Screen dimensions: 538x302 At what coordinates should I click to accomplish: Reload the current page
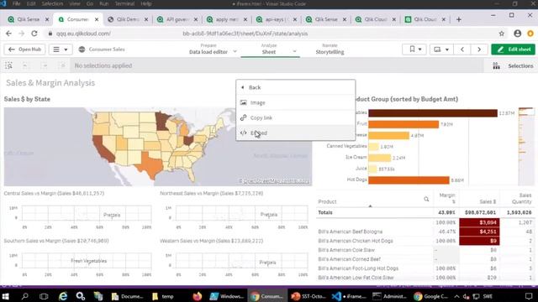pyautogui.click(x=34, y=34)
